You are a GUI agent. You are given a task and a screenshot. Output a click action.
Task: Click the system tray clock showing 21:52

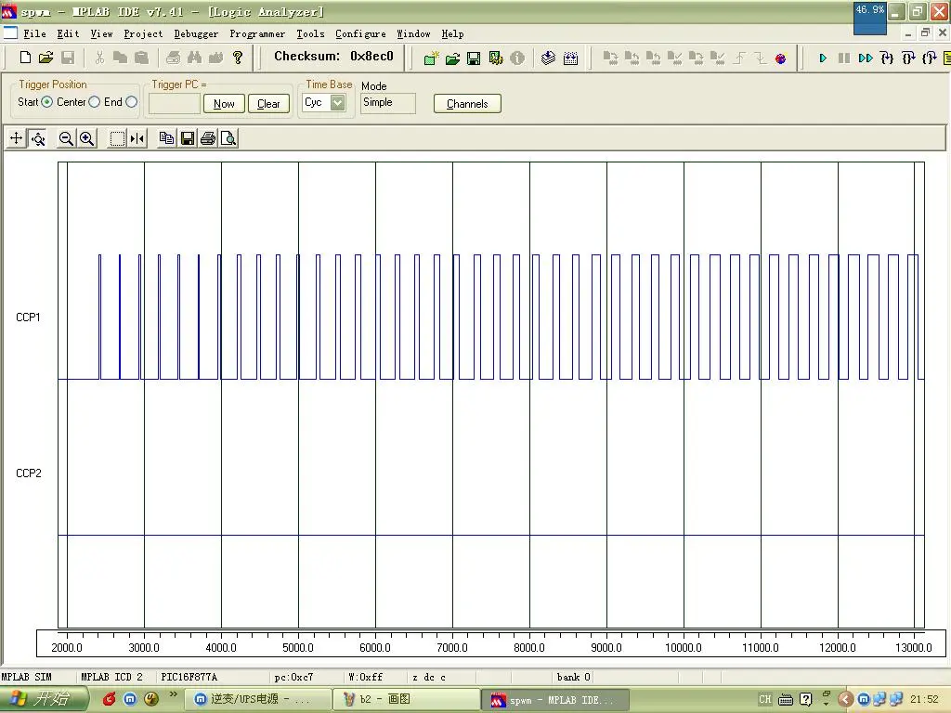tap(924, 699)
